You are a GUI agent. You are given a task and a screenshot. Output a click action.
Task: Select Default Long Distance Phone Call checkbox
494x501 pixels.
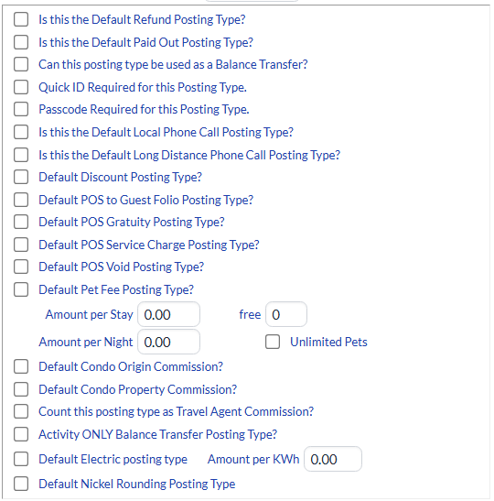point(21,155)
